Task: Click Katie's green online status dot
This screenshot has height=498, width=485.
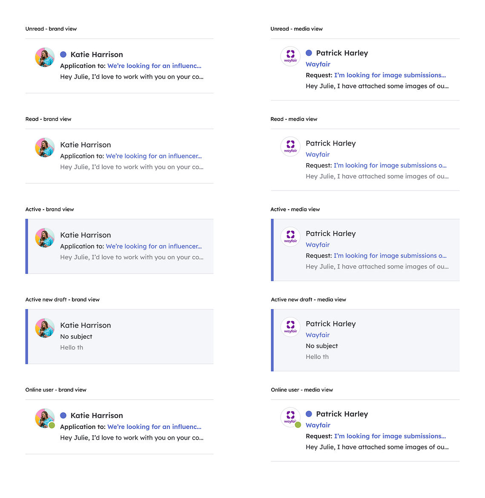Action: pos(52,425)
